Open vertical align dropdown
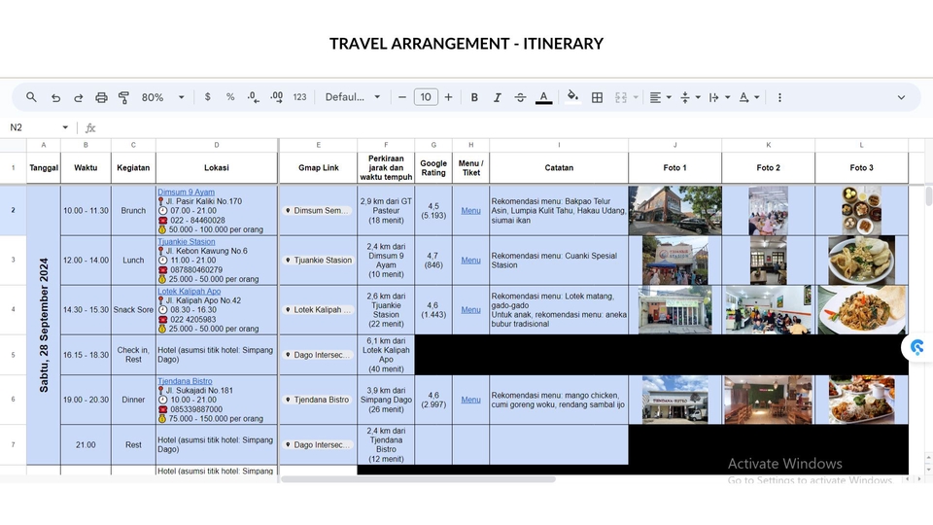 coord(690,97)
